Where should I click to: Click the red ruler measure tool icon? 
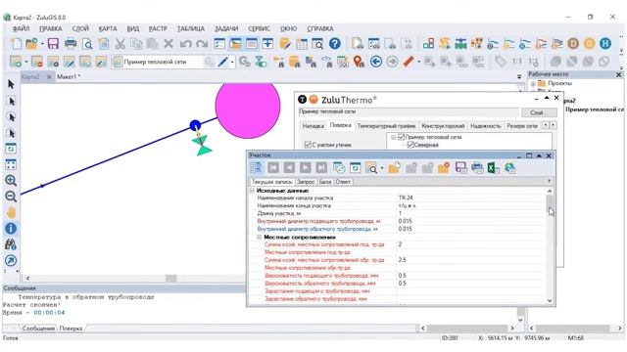pos(409,62)
